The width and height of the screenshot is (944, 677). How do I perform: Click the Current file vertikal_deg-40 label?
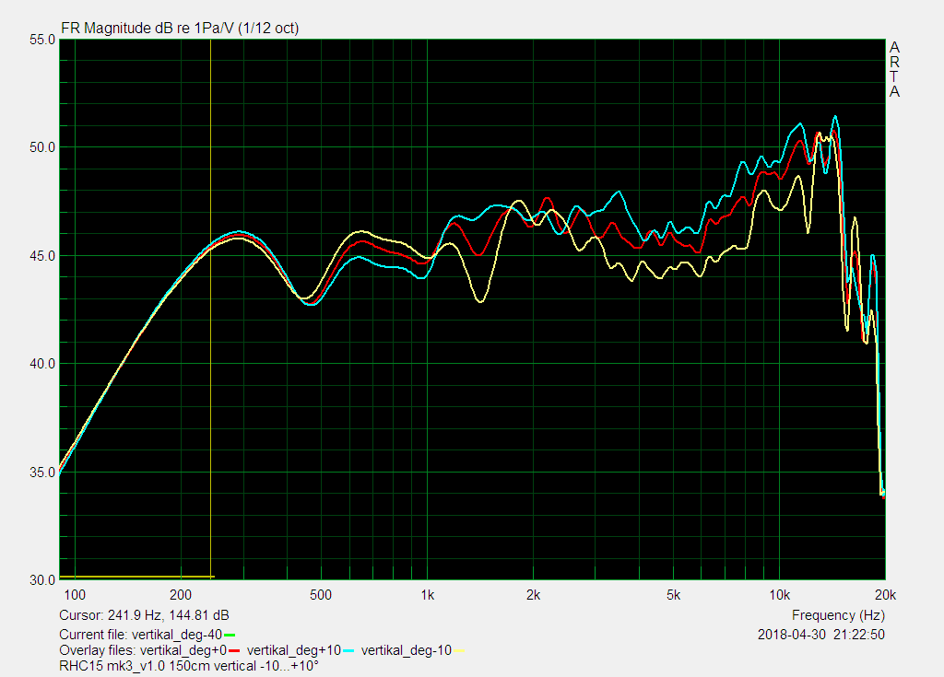140,635
